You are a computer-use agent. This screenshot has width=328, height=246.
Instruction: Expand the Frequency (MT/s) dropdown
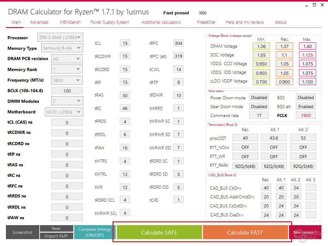pyautogui.click(x=67, y=80)
